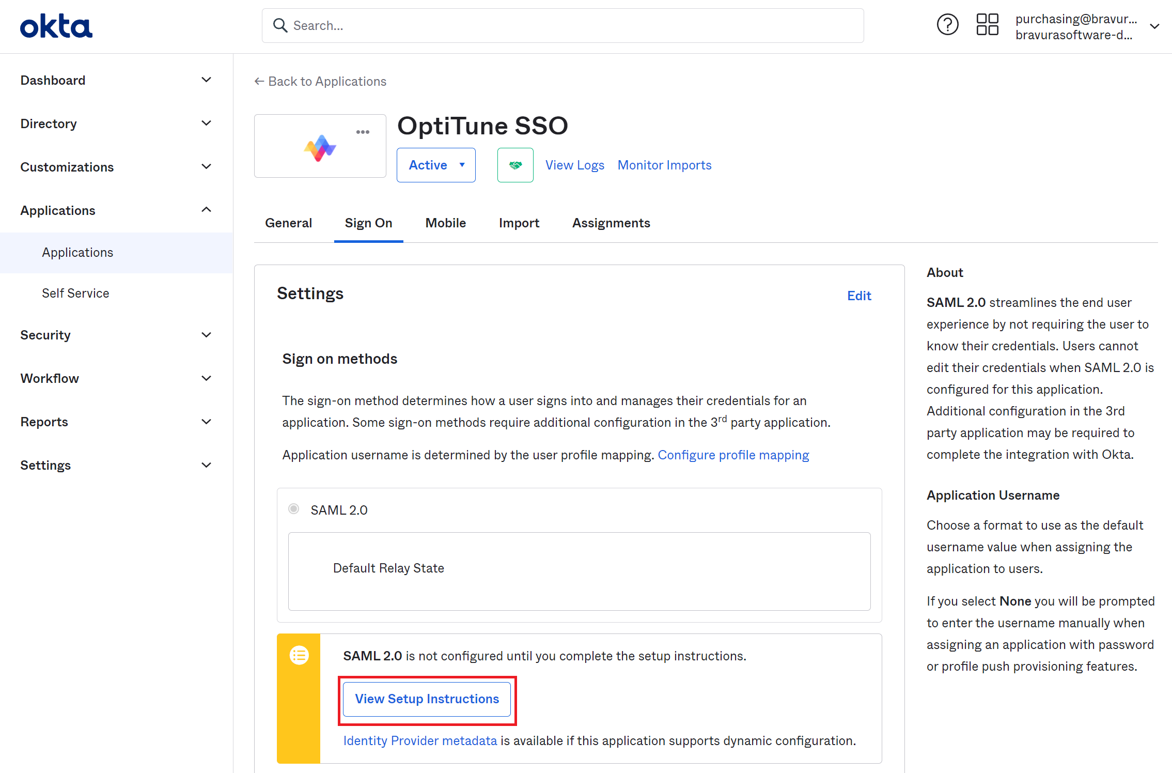Open the Assignments tab
The height and width of the screenshot is (773, 1172).
(x=611, y=223)
